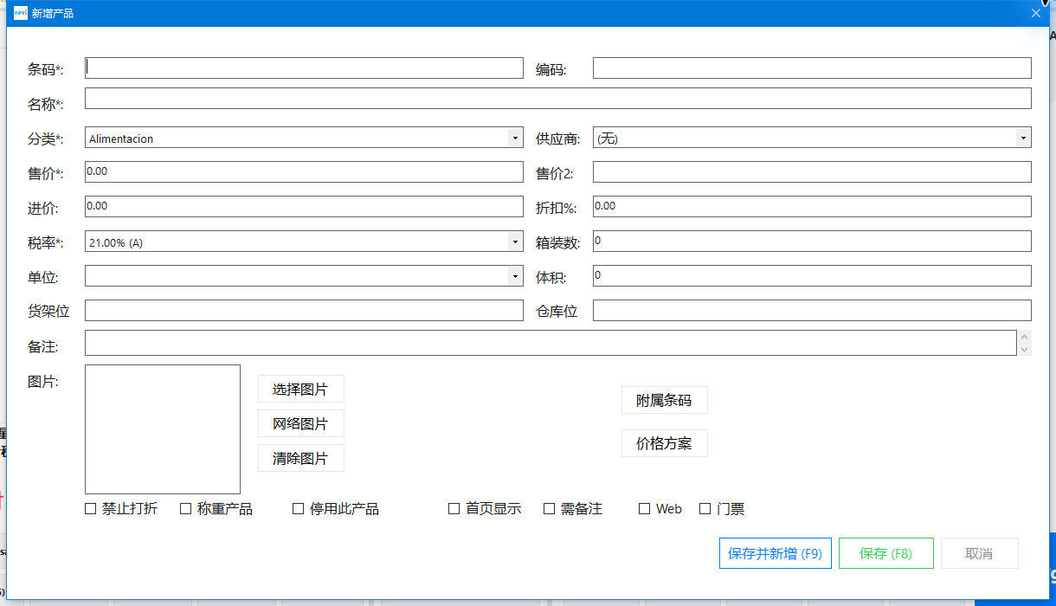
Task: Click the 条码 barcode input field
Action: point(304,68)
